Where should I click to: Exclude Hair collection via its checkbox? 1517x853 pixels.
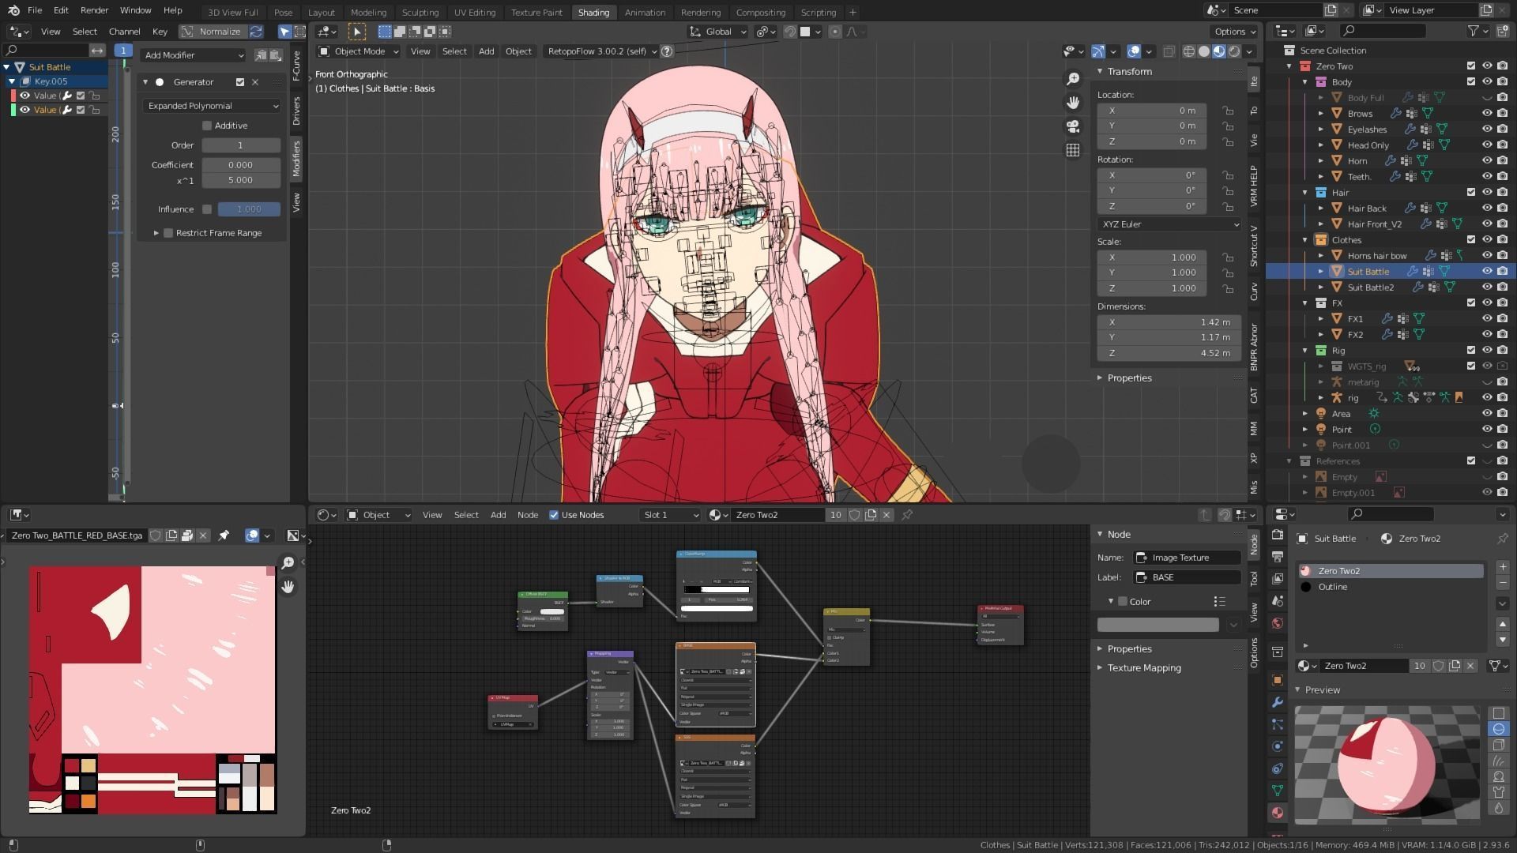(x=1471, y=193)
